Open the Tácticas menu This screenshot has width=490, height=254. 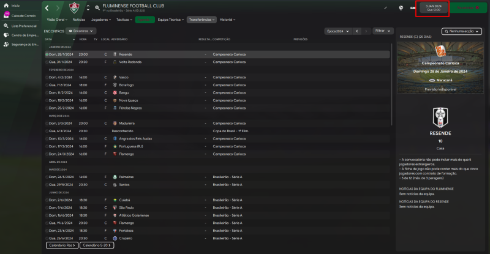124,20
